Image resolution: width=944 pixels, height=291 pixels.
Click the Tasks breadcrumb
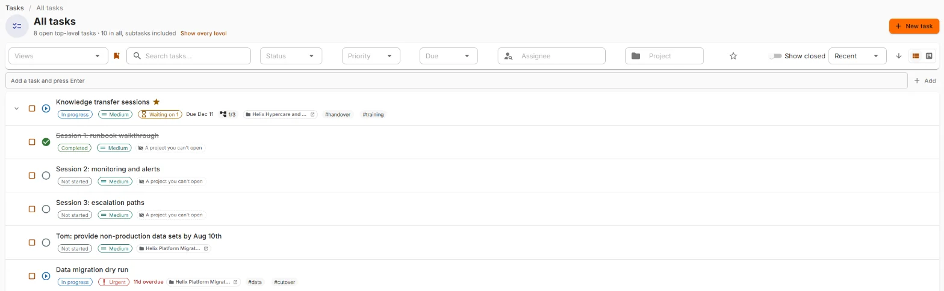15,8
